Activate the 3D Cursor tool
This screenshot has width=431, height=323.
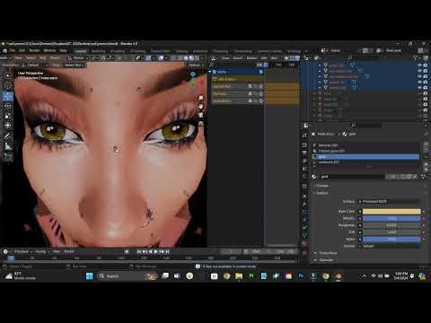coord(8,85)
